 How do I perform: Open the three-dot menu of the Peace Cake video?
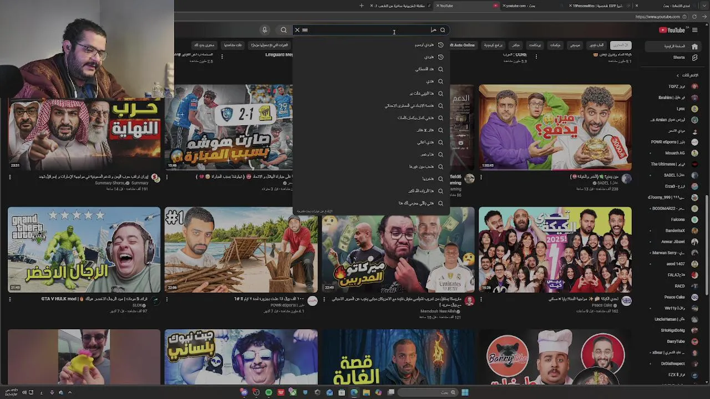point(481,299)
